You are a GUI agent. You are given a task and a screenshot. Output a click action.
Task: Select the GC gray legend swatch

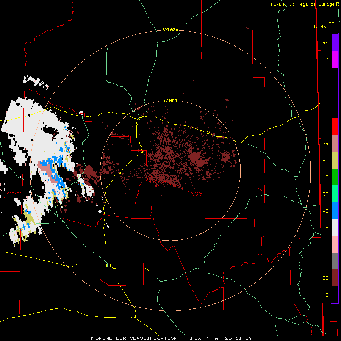pos(335,261)
